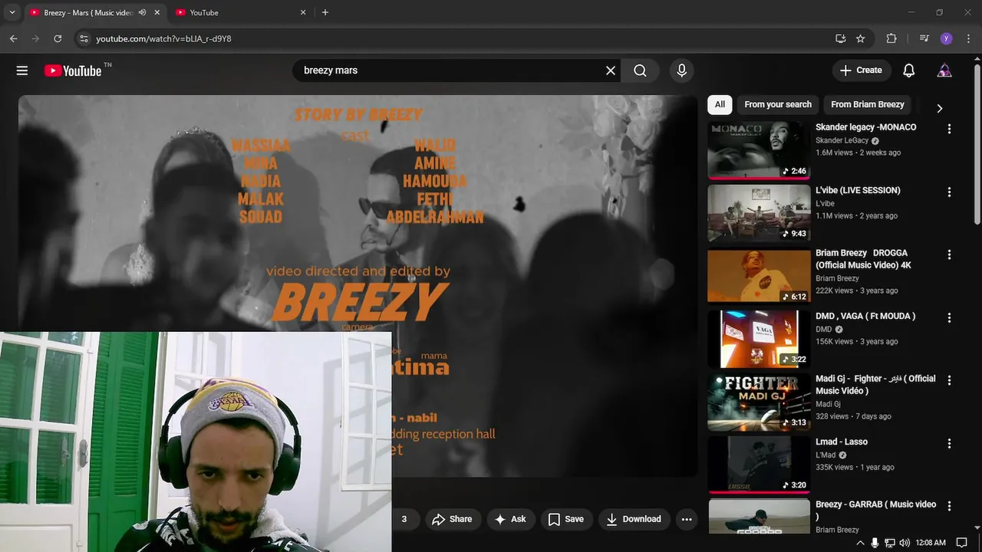Mute the audio-playing tab via speaker icon

(x=143, y=12)
